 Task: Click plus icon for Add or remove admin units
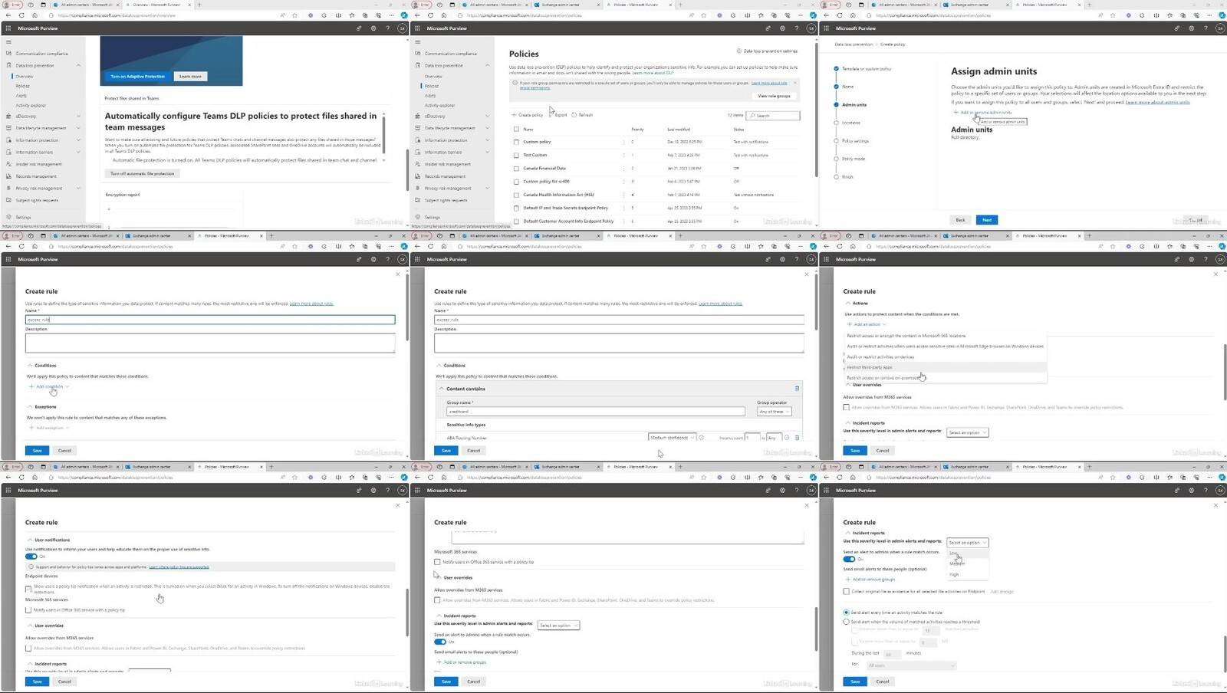[x=956, y=113]
